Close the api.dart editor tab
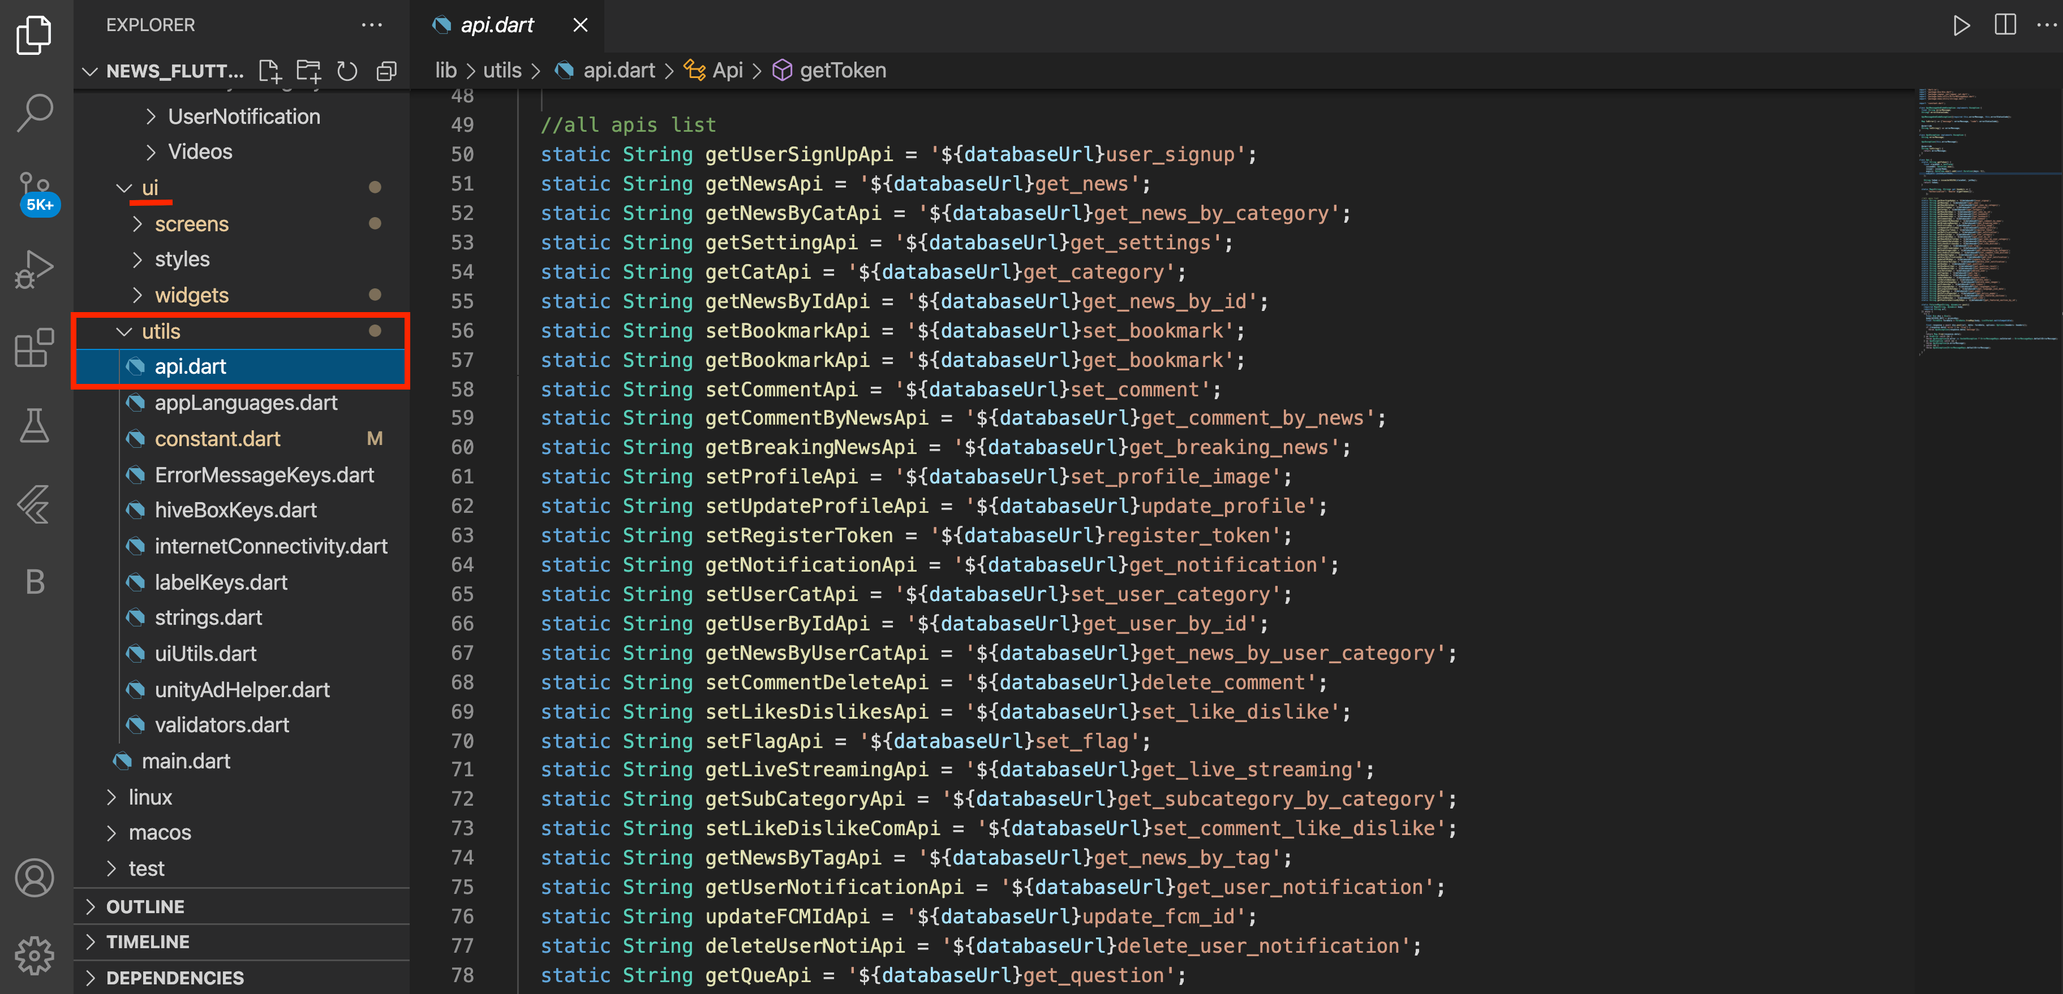The width and height of the screenshot is (2063, 994). click(x=580, y=25)
